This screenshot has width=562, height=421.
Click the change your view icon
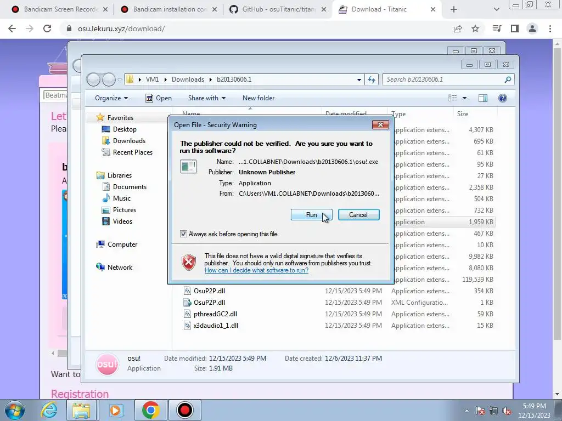pos(453,98)
